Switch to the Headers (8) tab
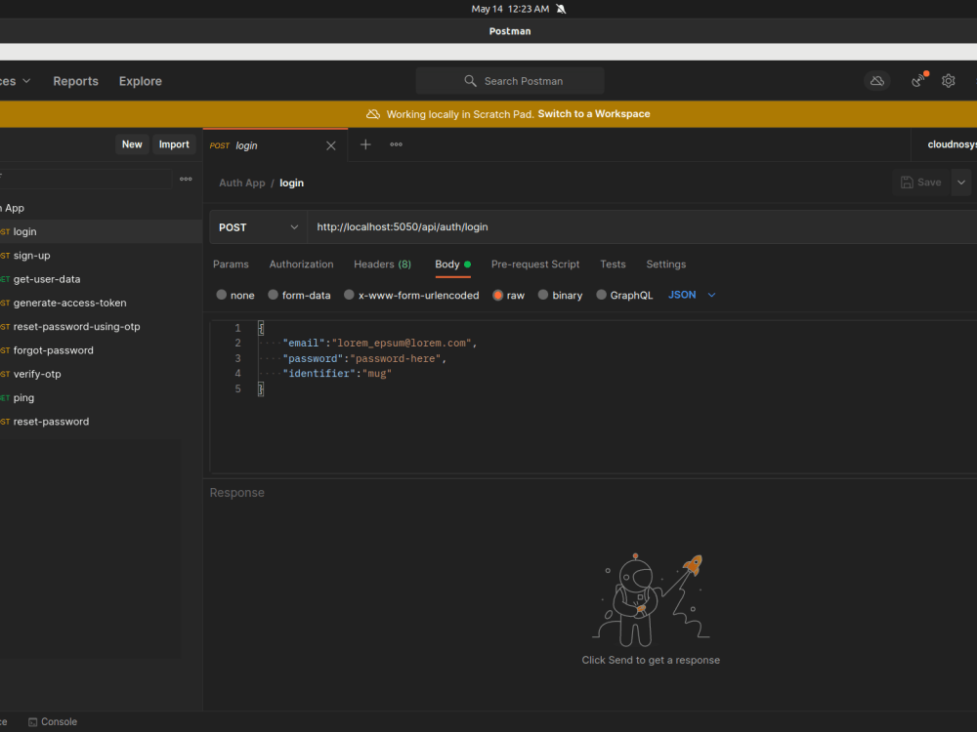Screen dimensions: 977x732 tap(383, 264)
